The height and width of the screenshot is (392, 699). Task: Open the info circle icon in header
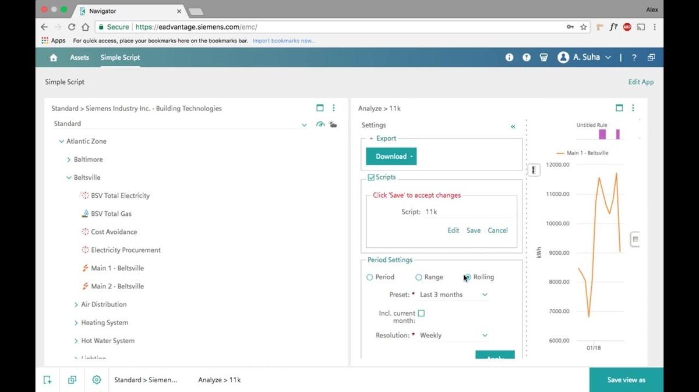tap(509, 58)
